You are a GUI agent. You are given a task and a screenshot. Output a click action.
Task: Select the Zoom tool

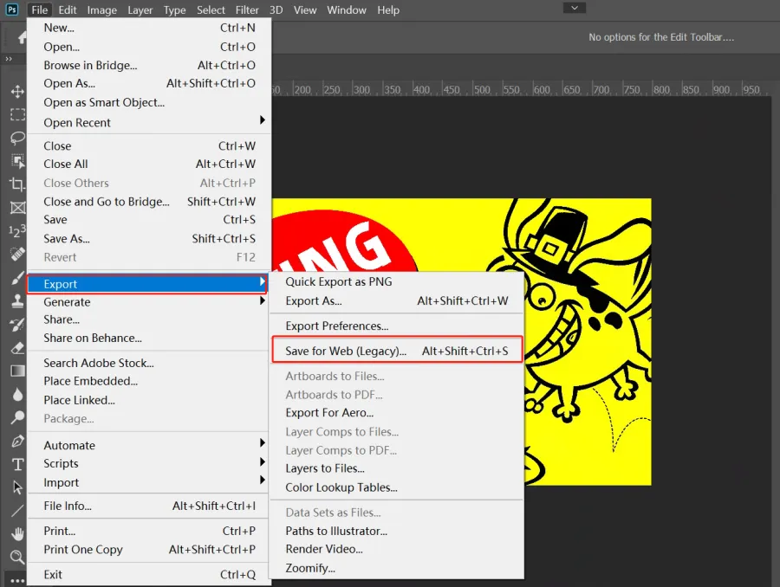(x=16, y=557)
